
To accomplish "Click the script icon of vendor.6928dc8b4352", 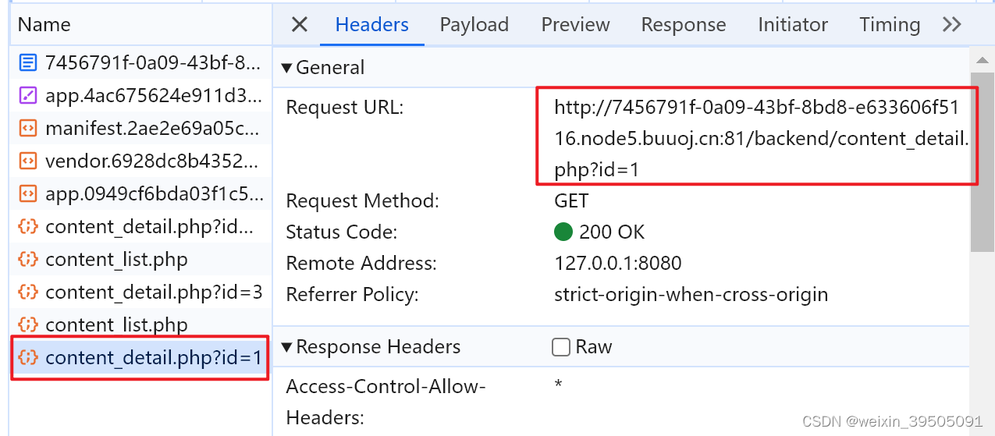I will pyautogui.click(x=28, y=161).
